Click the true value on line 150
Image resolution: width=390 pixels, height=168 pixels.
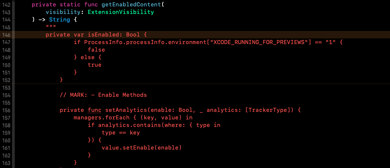pyautogui.click(x=94, y=65)
